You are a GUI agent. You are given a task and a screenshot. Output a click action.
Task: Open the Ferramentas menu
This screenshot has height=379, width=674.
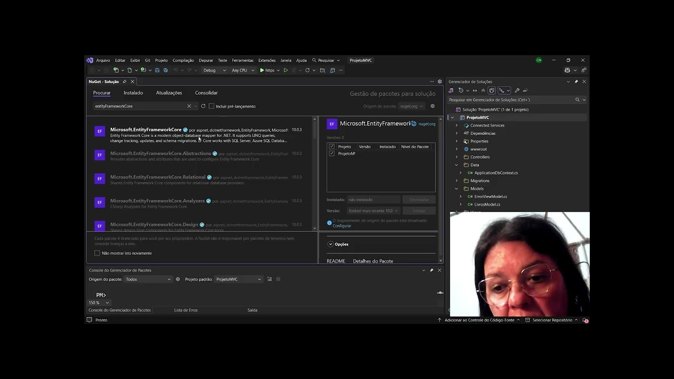243,60
